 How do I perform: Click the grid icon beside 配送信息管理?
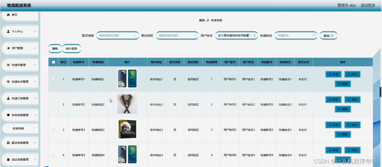pyautogui.click(x=8, y=143)
